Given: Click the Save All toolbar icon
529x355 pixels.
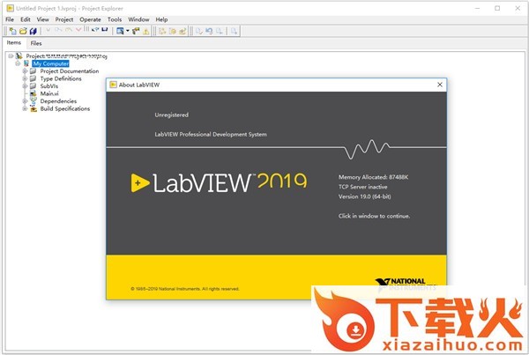Looking at the screenshot, I should 31,31.
